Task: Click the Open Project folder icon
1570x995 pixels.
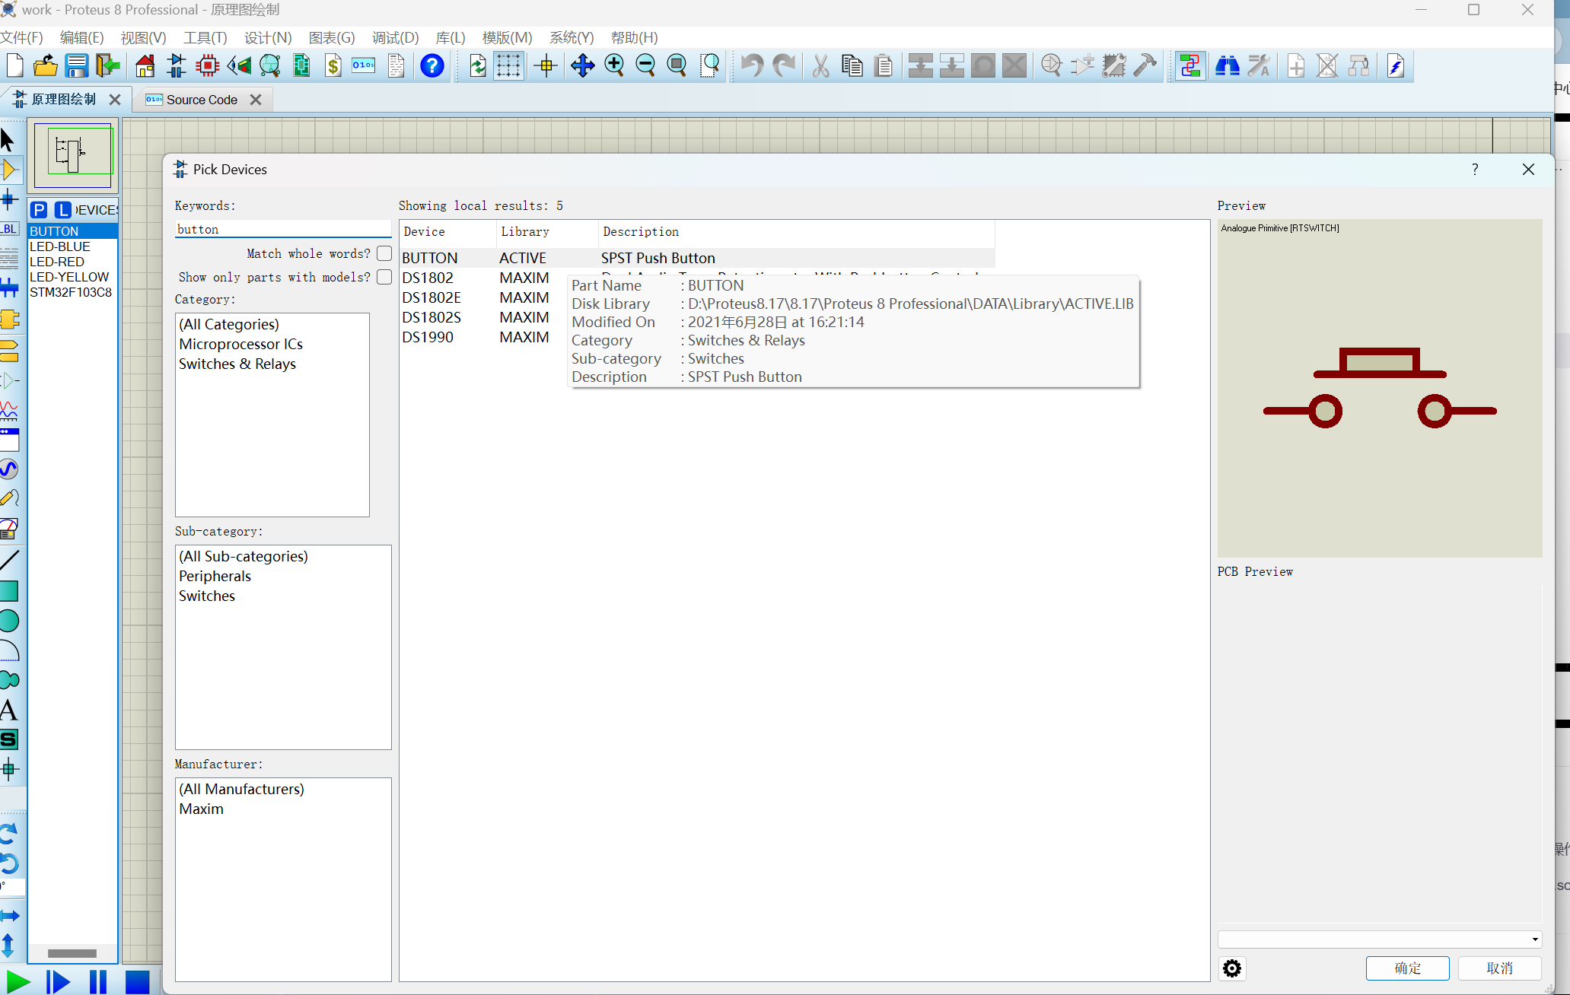Action: tap(46, 66)
